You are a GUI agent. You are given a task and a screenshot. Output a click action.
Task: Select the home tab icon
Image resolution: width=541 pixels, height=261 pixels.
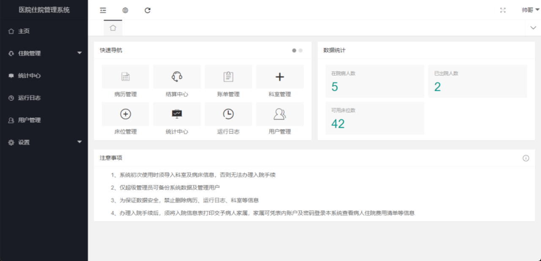pos(113,28)
